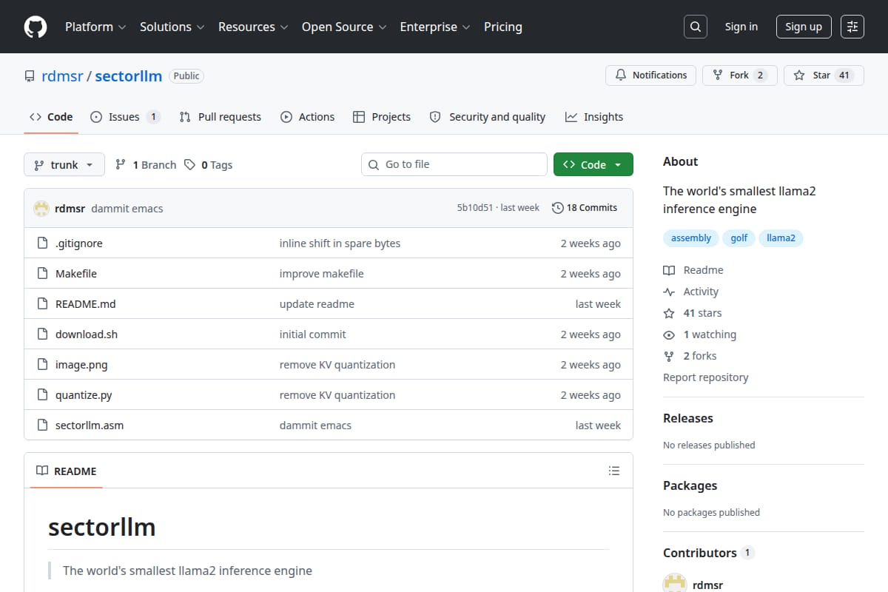Image resolution: width=888 pixels, height=592 pixels.
Task: Click commit message 'initial commit'
Action: coord(312,334)
